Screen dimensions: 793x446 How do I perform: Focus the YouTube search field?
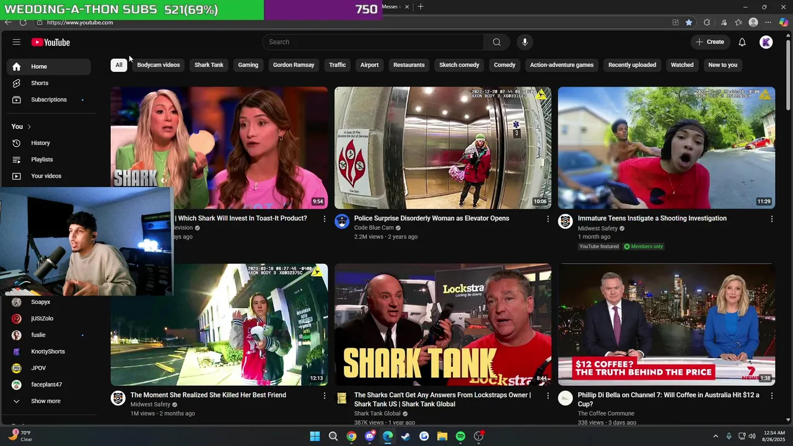373,42
